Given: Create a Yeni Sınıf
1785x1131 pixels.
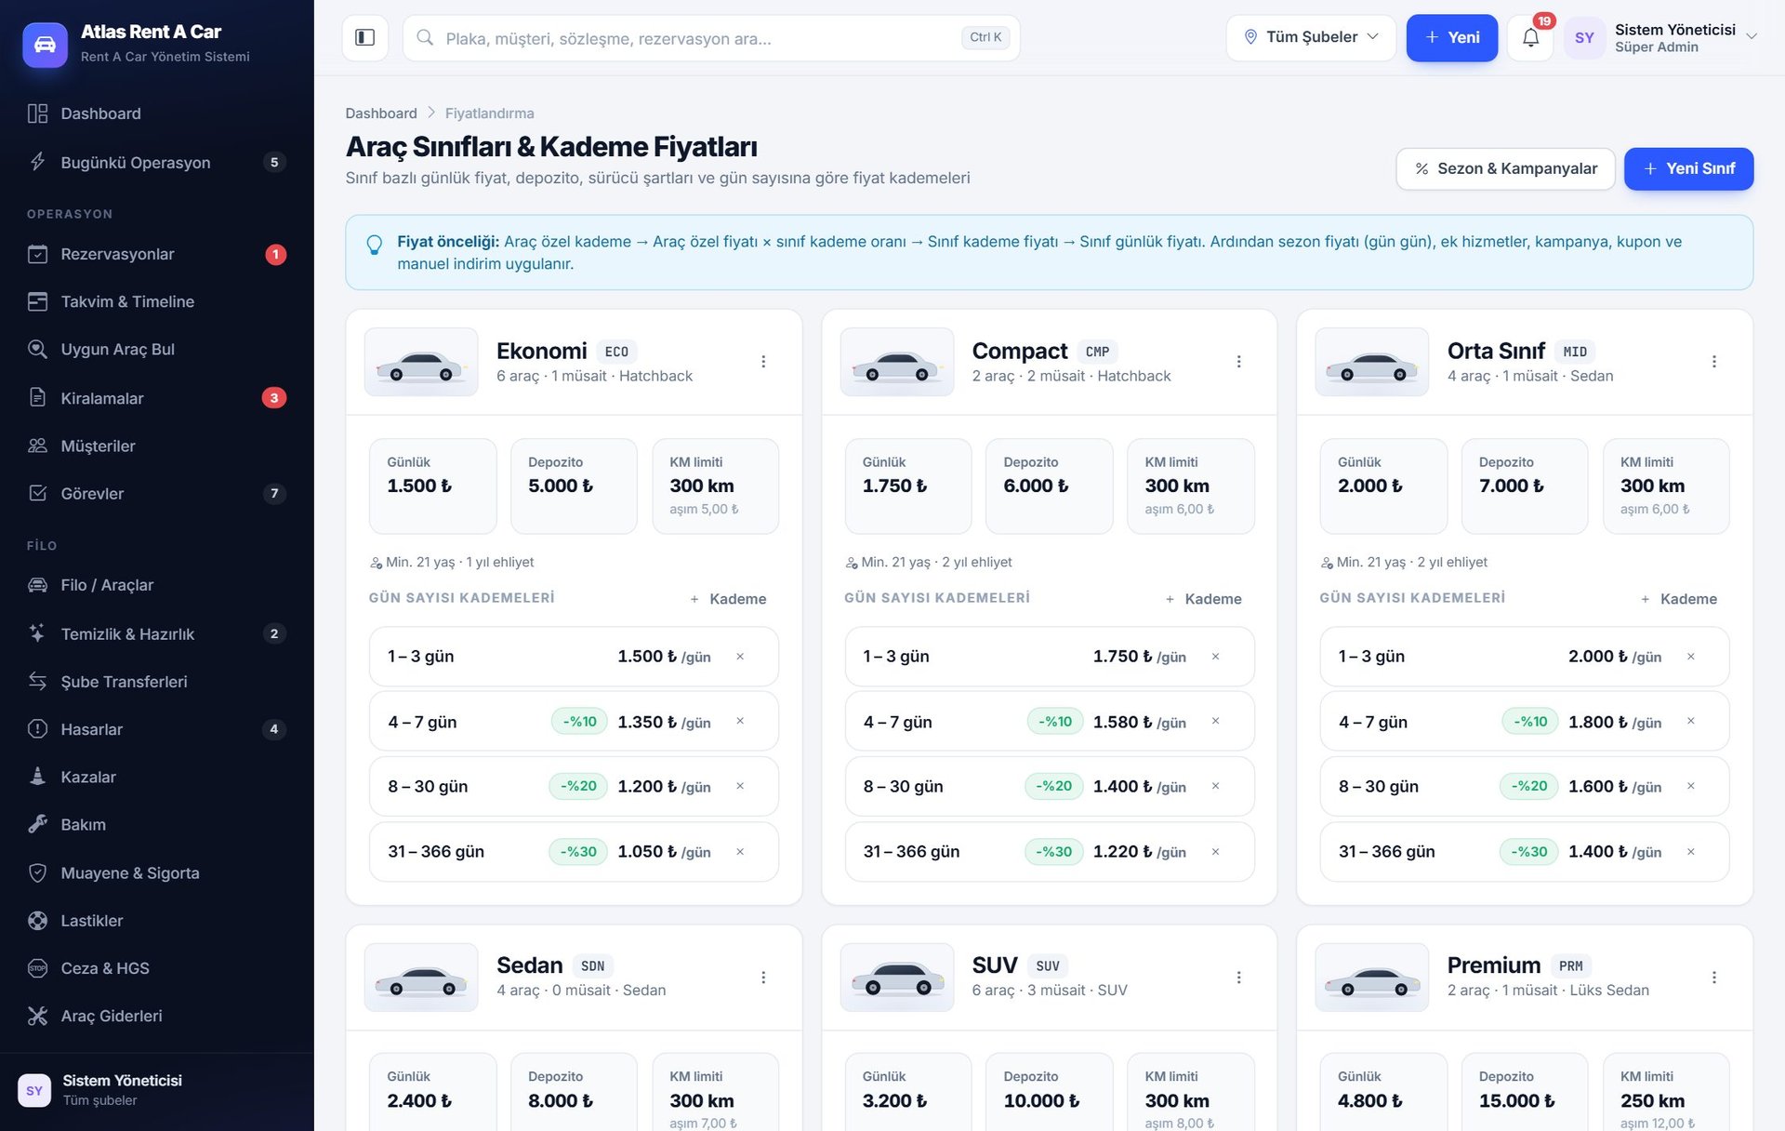Looking at the screenshot, I should click(x=1688, y=168).
